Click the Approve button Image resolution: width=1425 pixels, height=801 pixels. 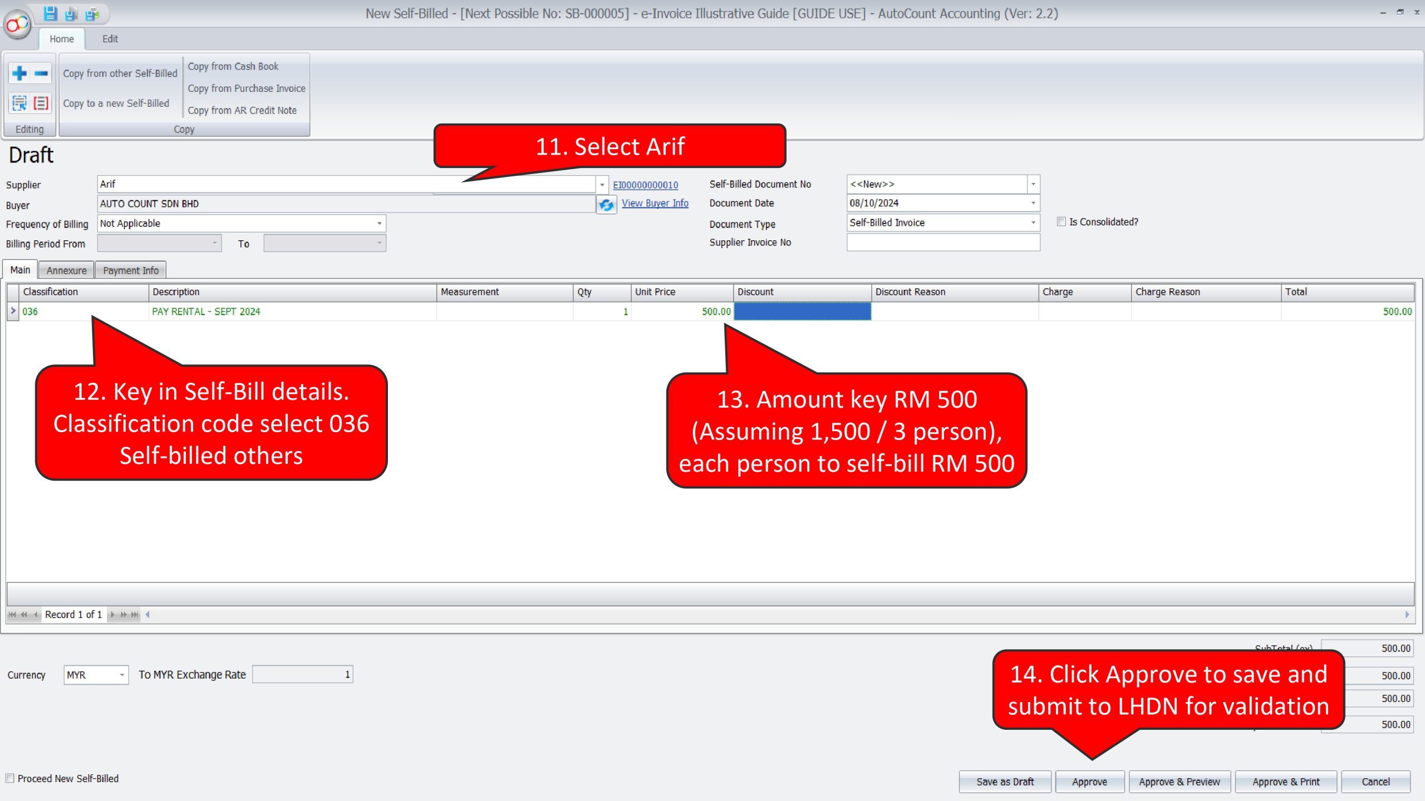(1090, 782)
